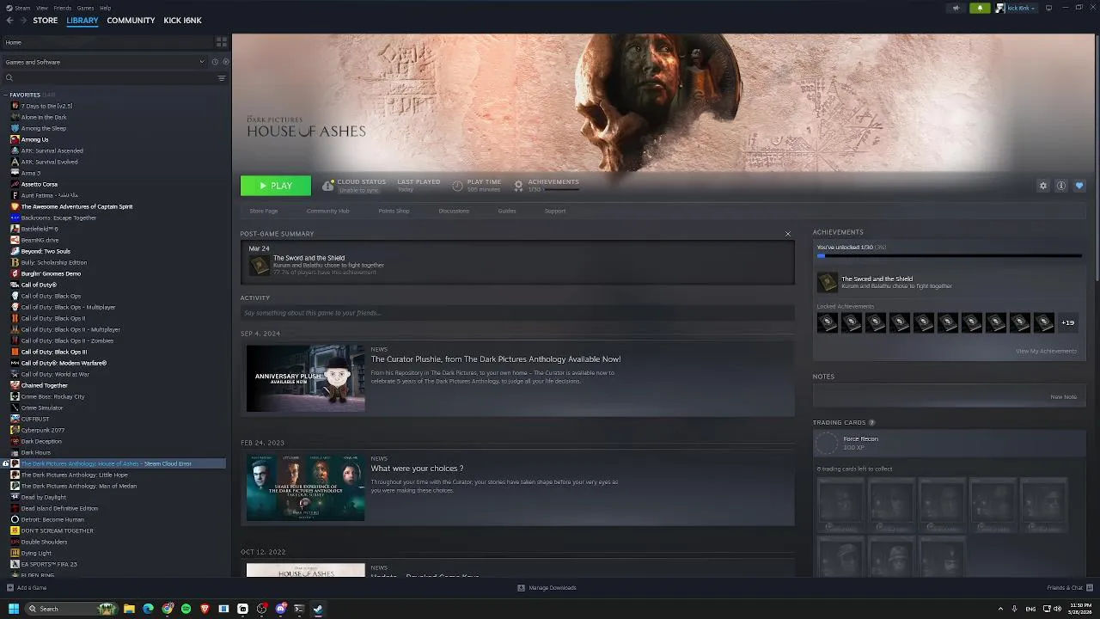Open the Discussions link
Image resolution: width=1100 pixels, height=619 pixels.
coord(454,211)
